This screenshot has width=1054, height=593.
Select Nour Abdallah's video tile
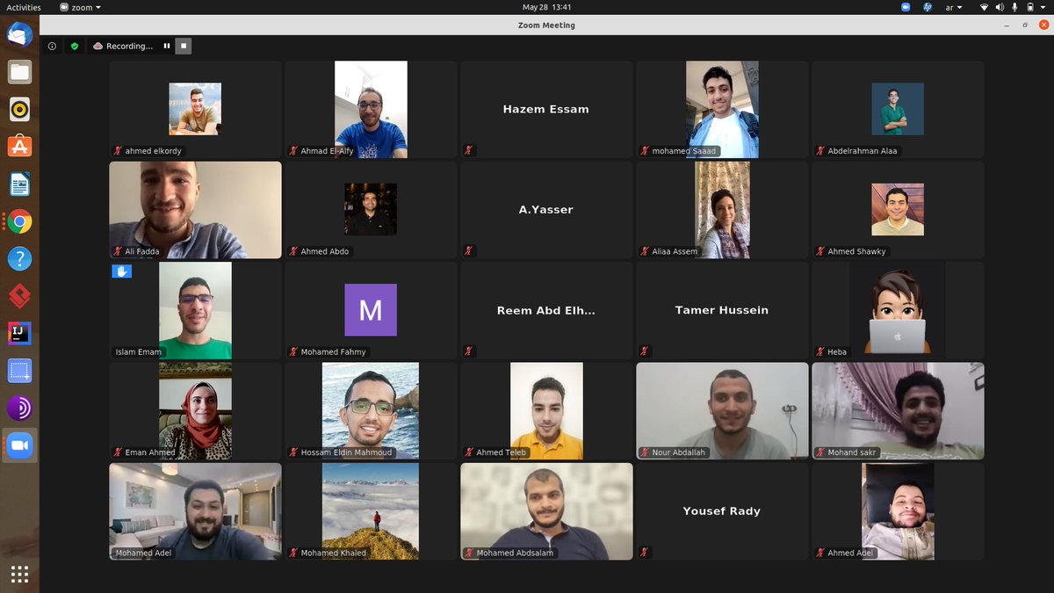tap(722, 411)
